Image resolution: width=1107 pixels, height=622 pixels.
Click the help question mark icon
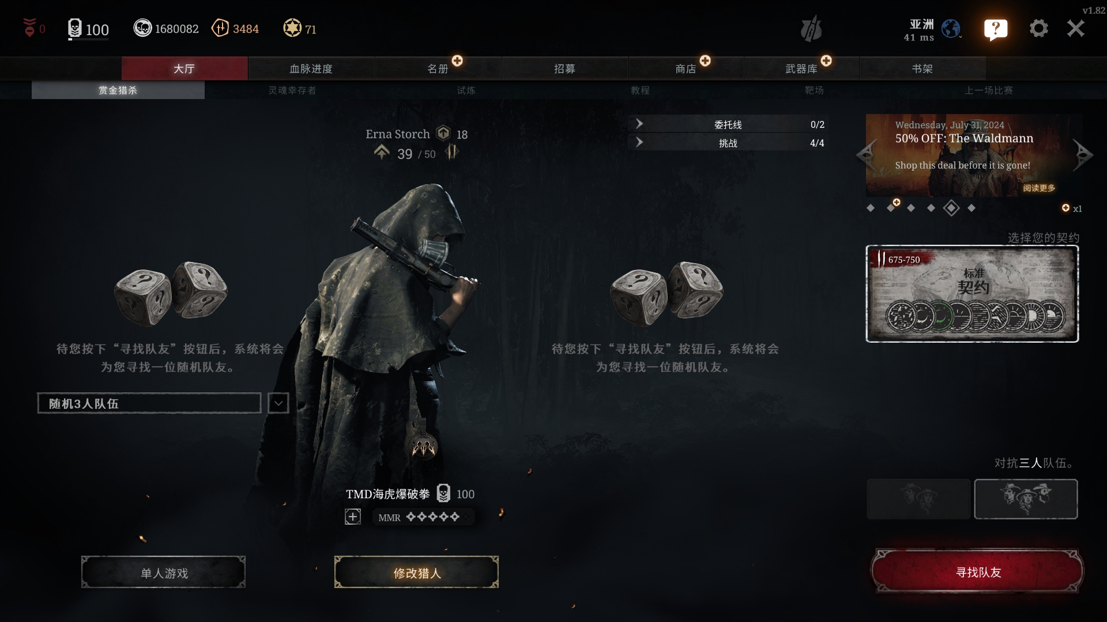click(x=996, y=29)
